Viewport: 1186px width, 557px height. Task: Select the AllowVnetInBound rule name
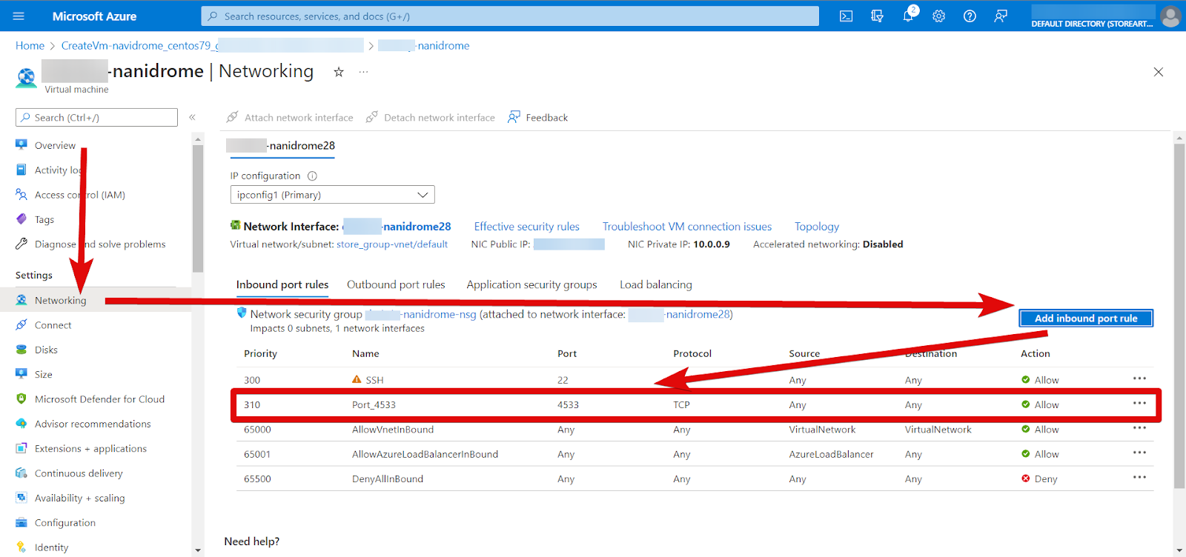click(393, 430)
